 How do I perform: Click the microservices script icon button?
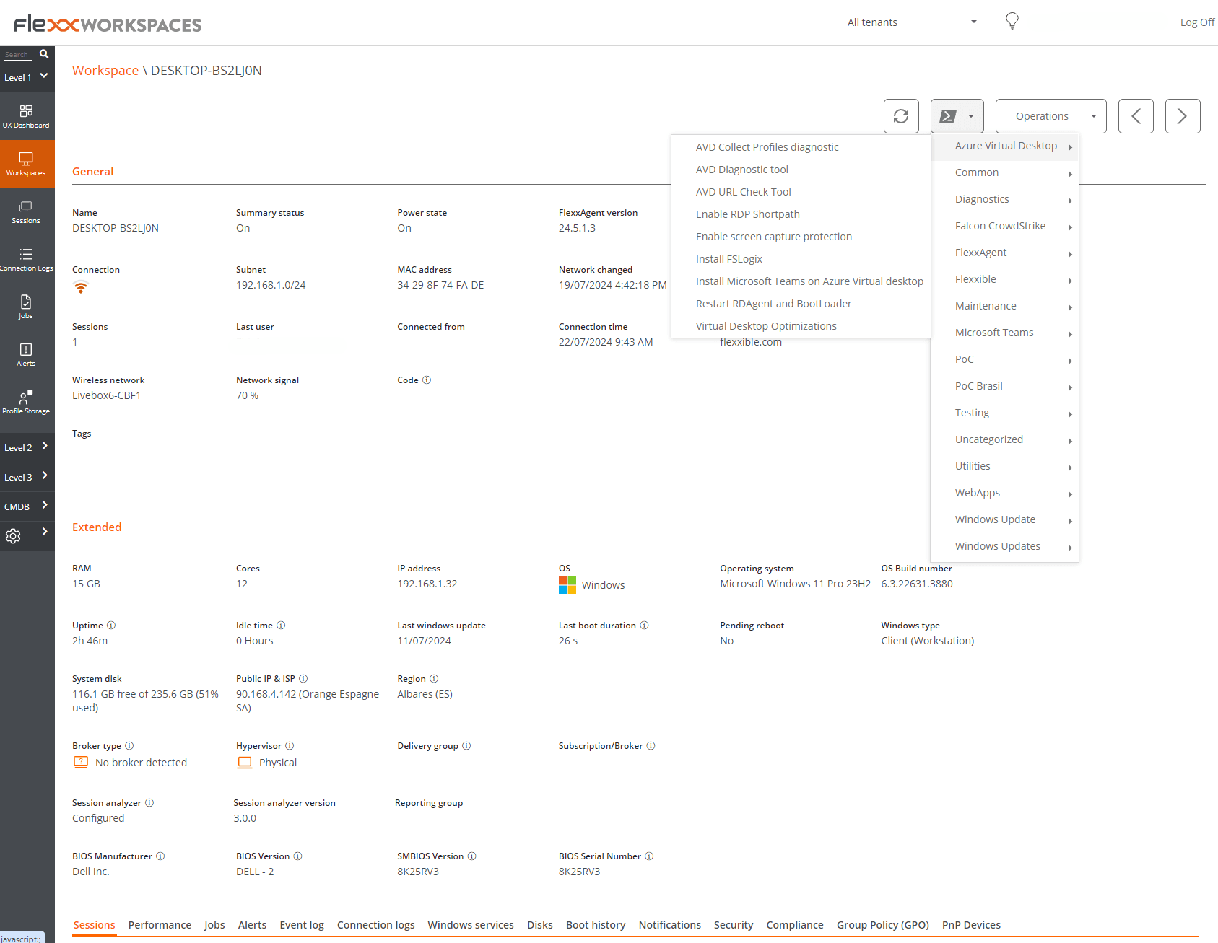pos(957,116)
